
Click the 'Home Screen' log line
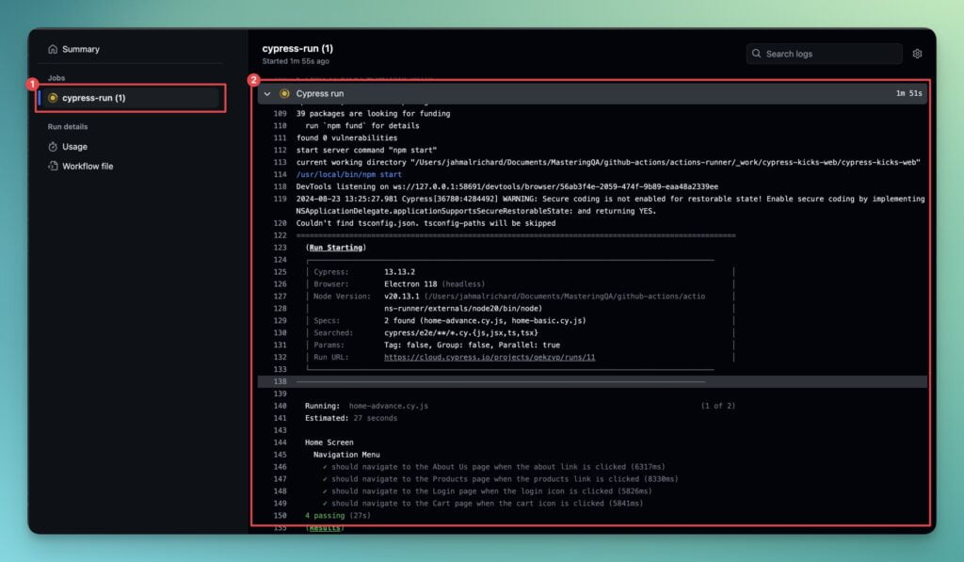(x=329, y=442)
